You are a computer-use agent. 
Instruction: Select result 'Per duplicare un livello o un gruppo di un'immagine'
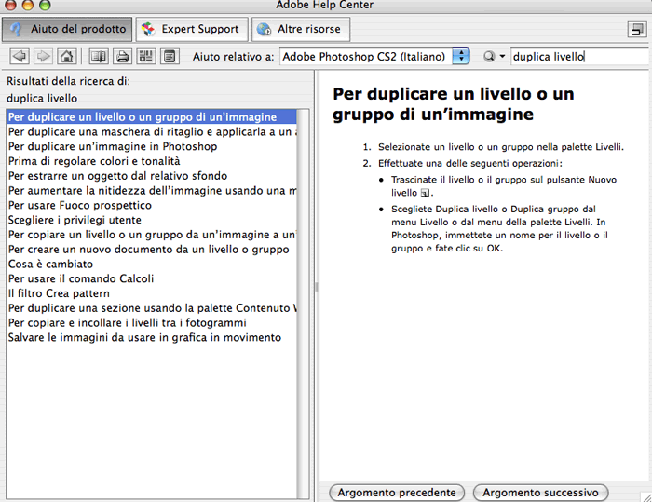[x=152, y=116]
